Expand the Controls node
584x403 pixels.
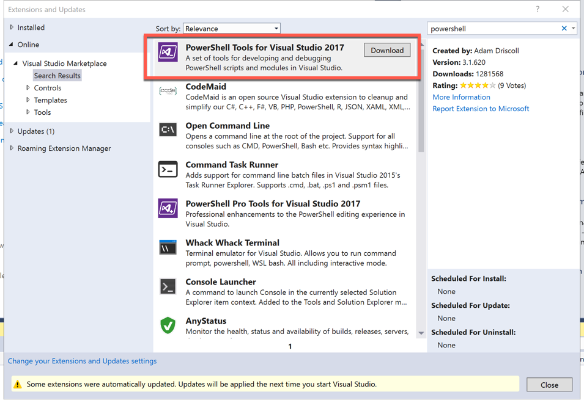[x=28, y=88]
